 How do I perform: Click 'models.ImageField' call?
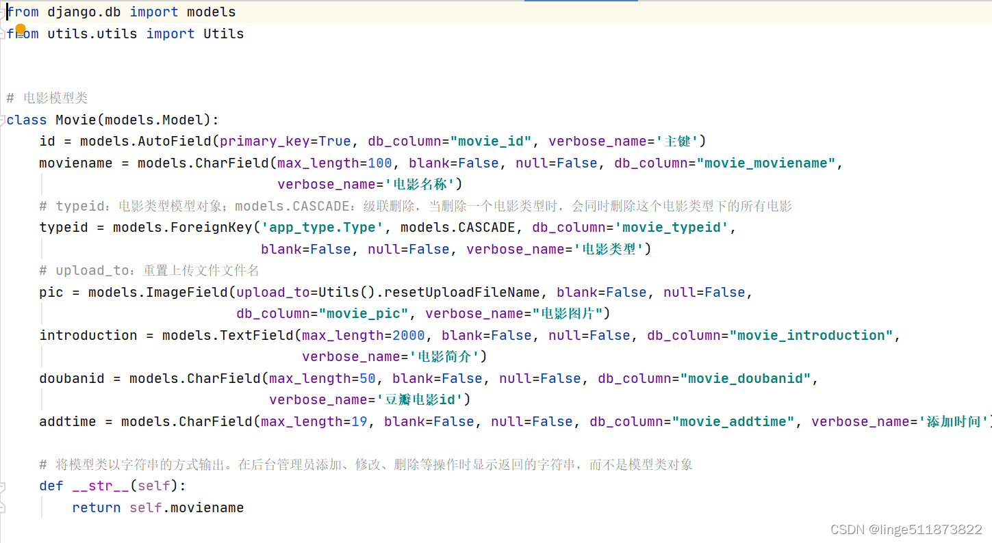(x=158, y=292)
